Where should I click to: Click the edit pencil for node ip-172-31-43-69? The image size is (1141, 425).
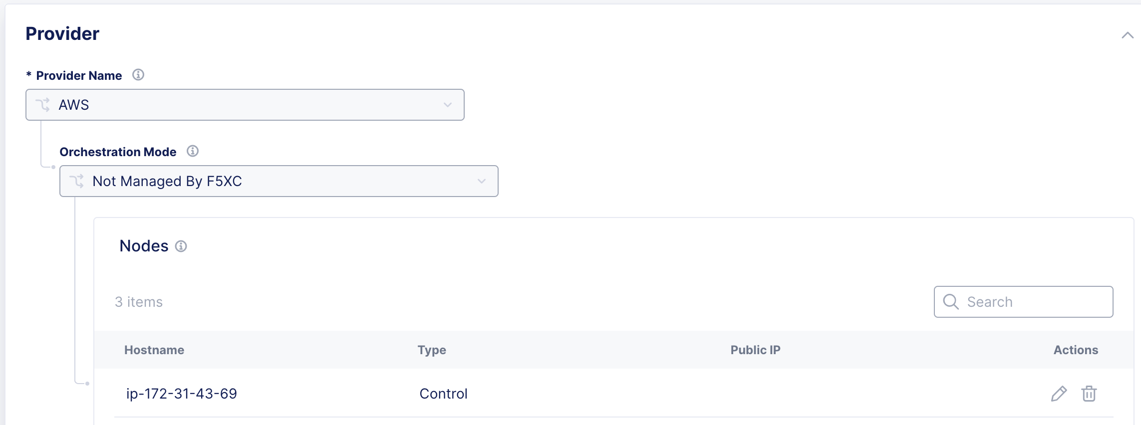(x=1059, y=393)
